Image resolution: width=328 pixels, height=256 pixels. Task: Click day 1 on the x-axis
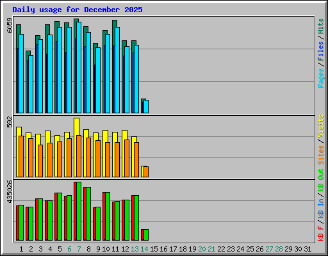point(21,249)
